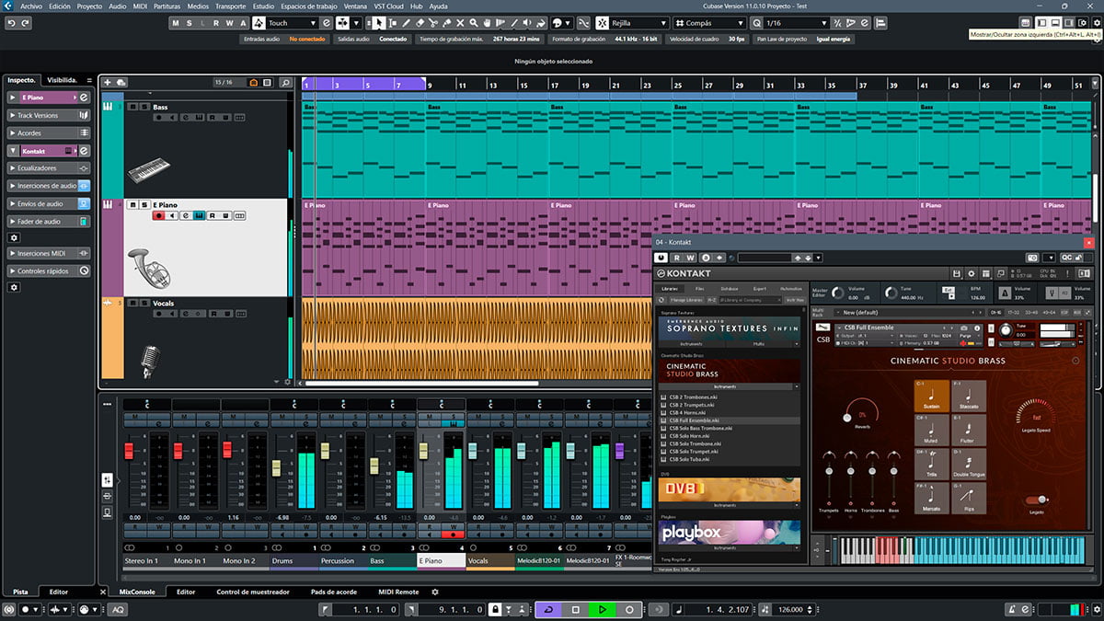Viewport: 1104px width, 621px height.
Task: Expand the Inserciones de audio section
Action: [x=49, y=186]
